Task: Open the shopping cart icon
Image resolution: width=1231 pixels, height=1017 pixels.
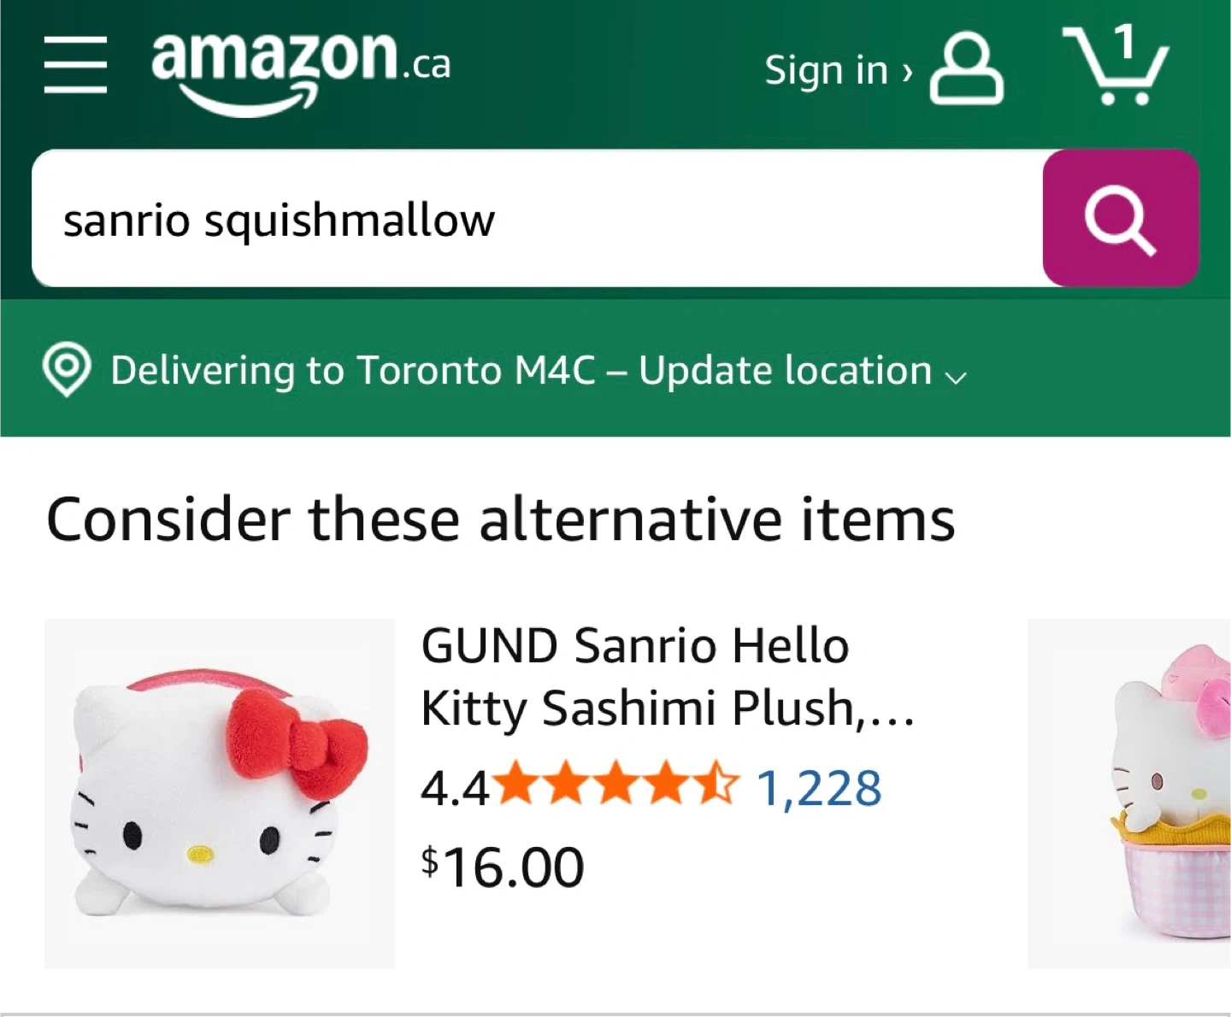Action: pos(1116,65)
